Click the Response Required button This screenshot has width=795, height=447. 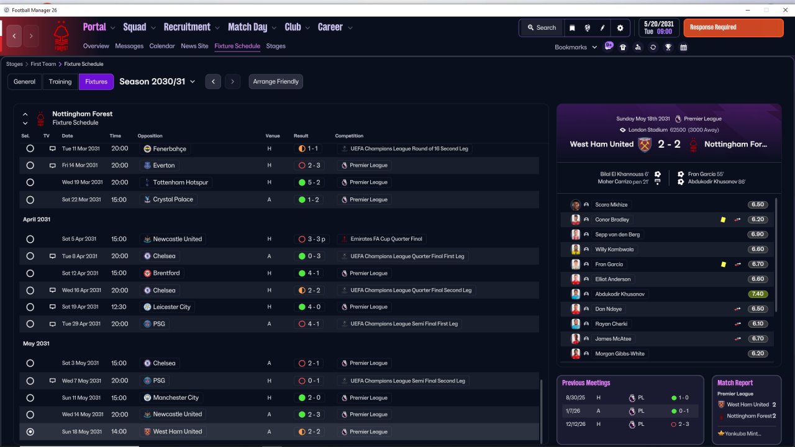tap(734, 28)
